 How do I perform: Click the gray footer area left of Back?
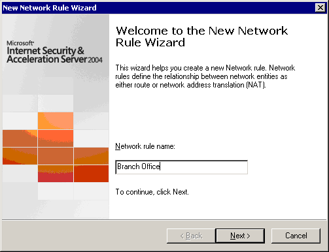click(x=84, y=236)
